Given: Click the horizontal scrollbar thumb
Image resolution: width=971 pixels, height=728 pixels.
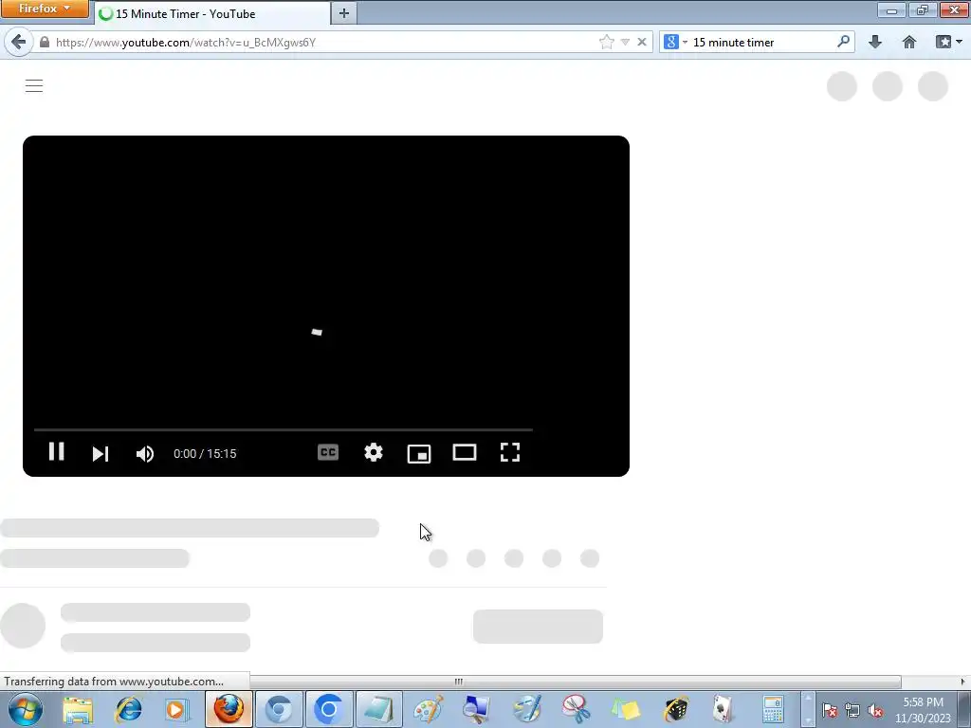Looking at the screenshot, I should tap(458, 682).
